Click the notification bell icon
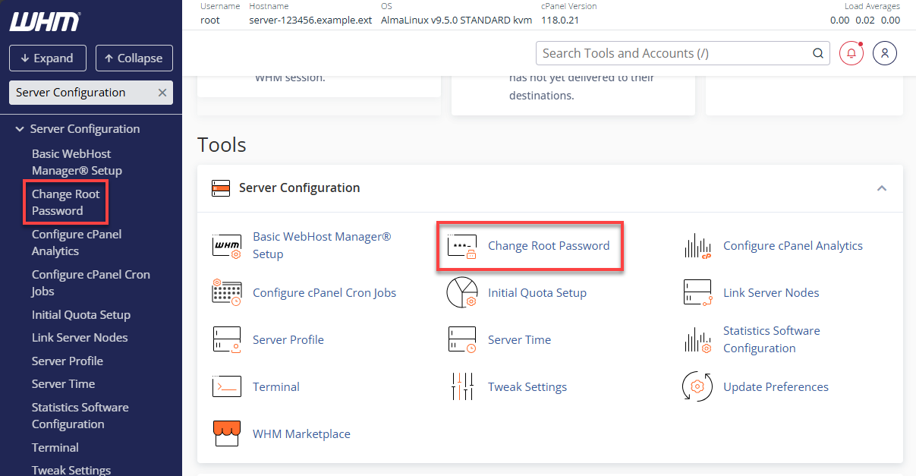 coord(851,53)
